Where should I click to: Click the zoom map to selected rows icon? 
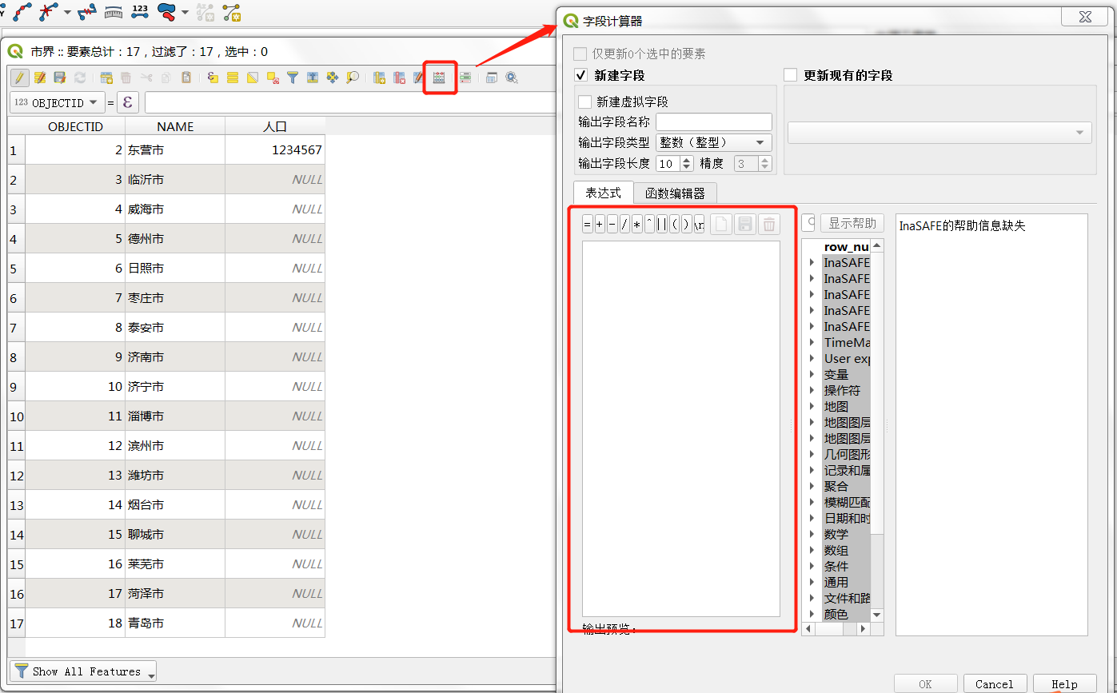(353, 78)
